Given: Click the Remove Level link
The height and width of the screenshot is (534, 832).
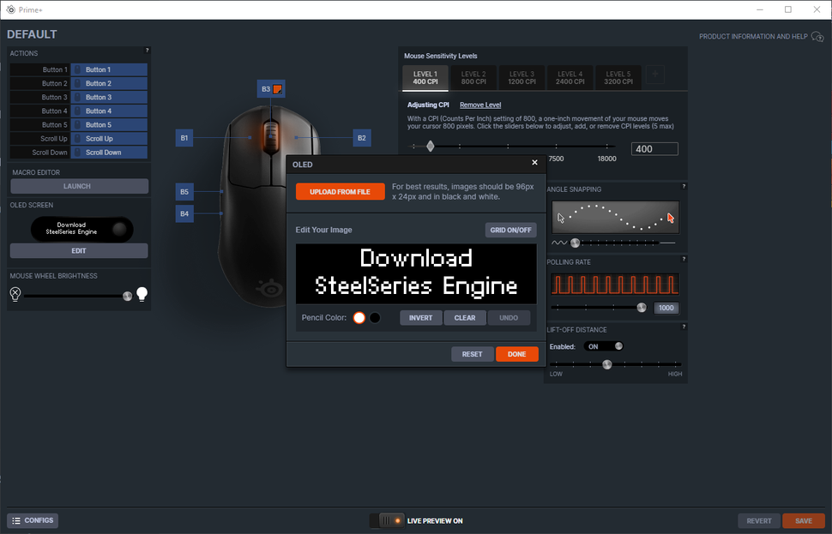Looking at the screenshot, I should tap(480, 104).
